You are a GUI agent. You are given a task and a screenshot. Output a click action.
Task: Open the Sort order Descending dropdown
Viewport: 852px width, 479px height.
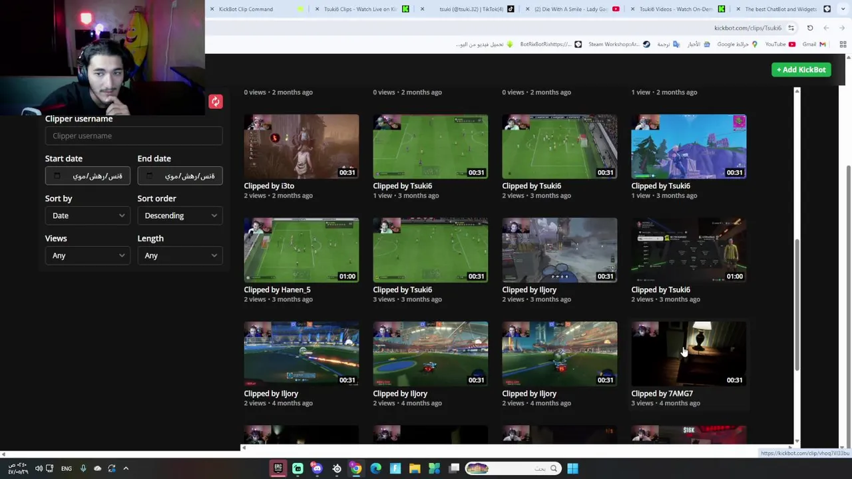[x=180, y=216]
